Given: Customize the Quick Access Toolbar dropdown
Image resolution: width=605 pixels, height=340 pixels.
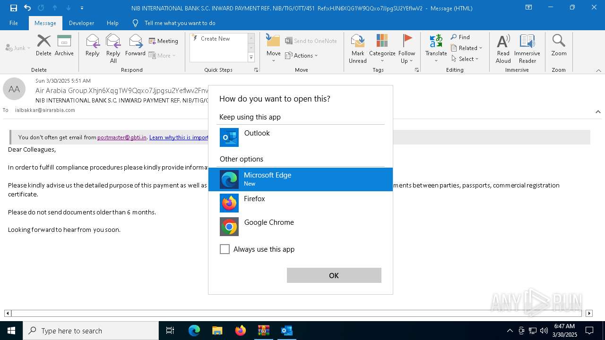Looking at the screenshot, I should pos(82,8).
